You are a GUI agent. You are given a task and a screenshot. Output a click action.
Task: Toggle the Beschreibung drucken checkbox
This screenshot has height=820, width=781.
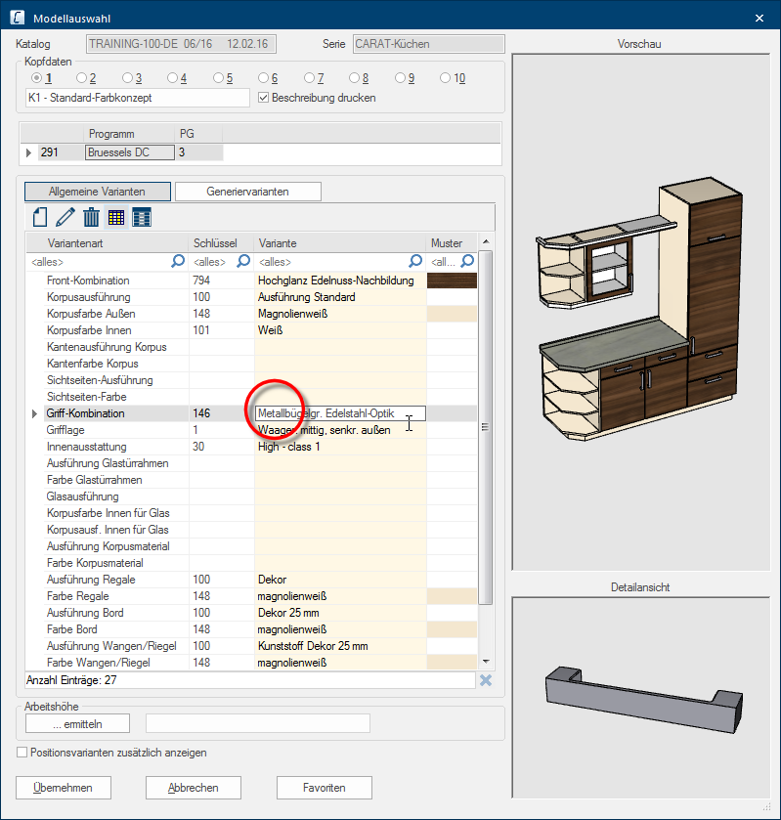[263, 98]
